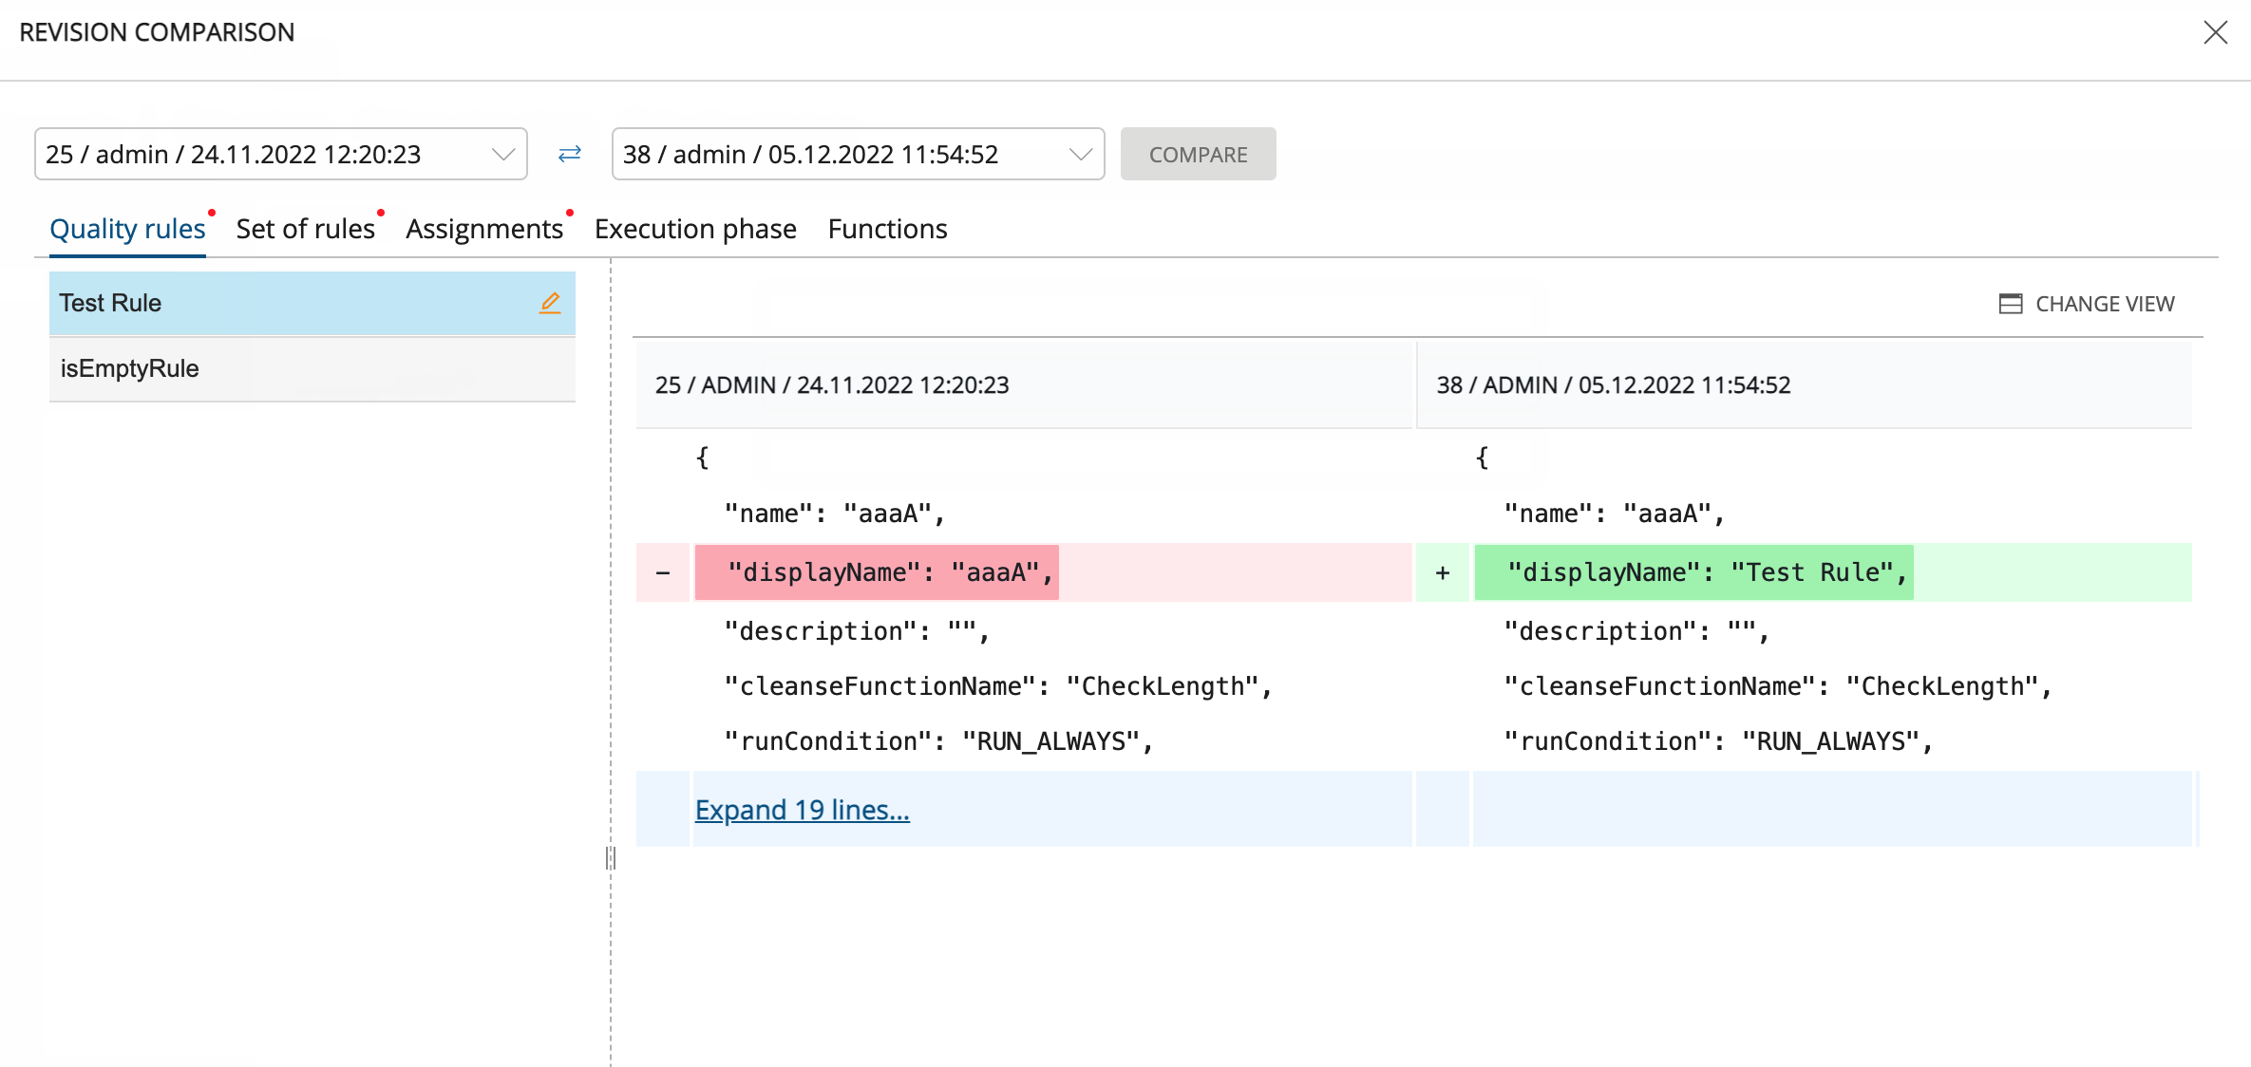Switch to the Quality rules tab

tap(127, 229)
